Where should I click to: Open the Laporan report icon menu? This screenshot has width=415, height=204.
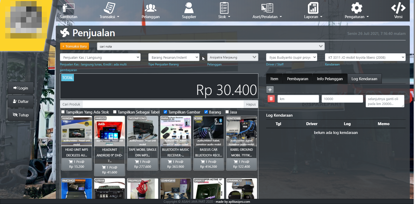[313, 8]
